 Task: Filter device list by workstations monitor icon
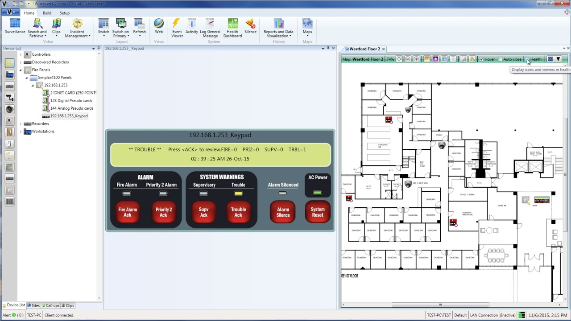pyautogui.click(x=9, y=74)
